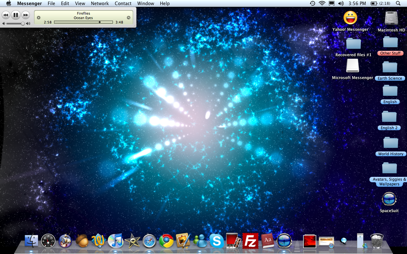Open the Dictionary app in dock
The image size is (407, 254).
pos(267,241)
